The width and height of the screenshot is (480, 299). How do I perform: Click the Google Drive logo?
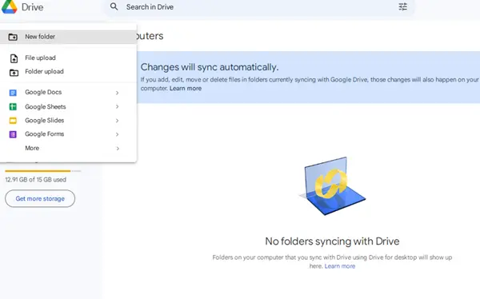[9, 6]
